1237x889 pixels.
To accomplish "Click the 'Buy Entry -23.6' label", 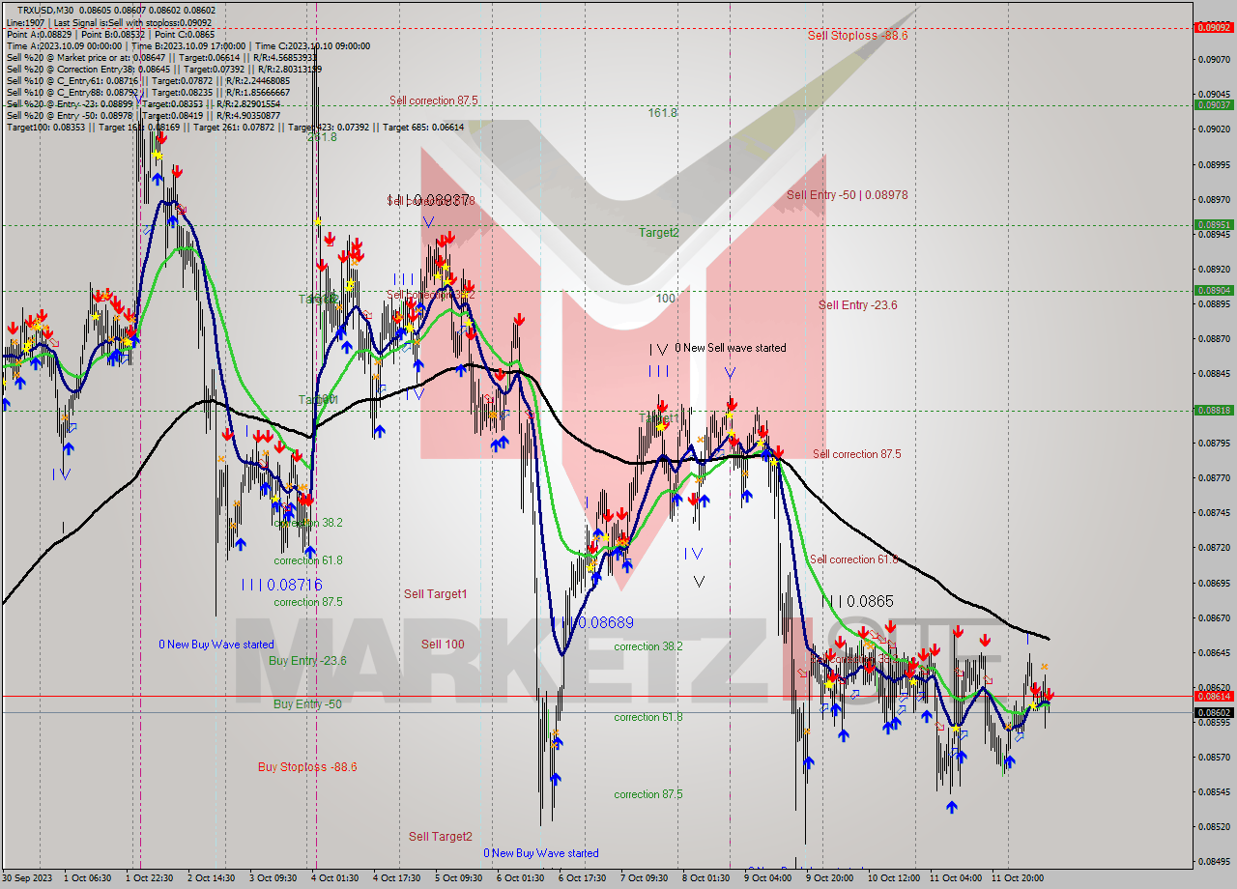I will (x=307, y=661).
